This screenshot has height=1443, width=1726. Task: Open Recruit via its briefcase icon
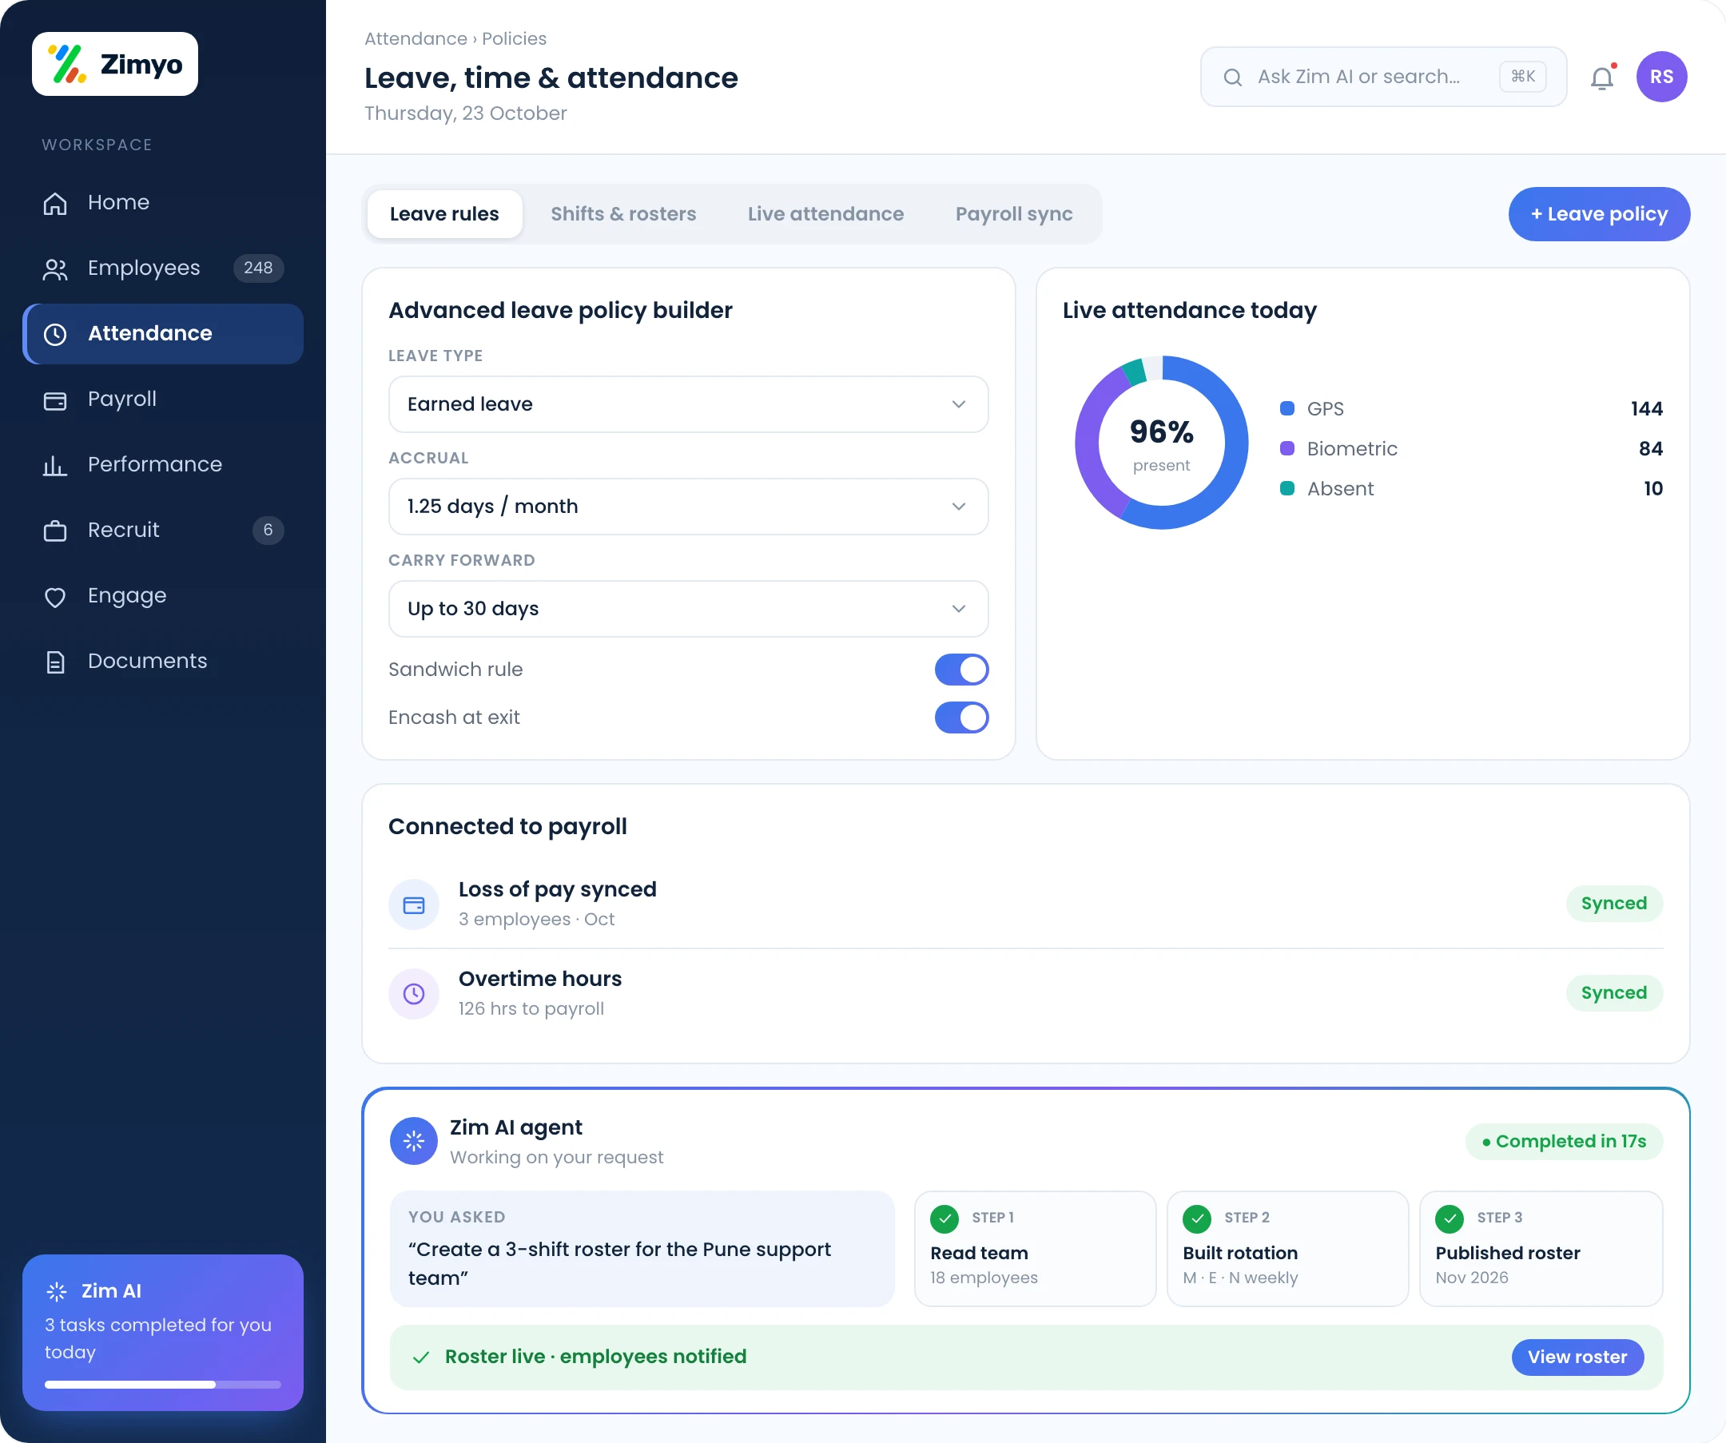[55, 531]
